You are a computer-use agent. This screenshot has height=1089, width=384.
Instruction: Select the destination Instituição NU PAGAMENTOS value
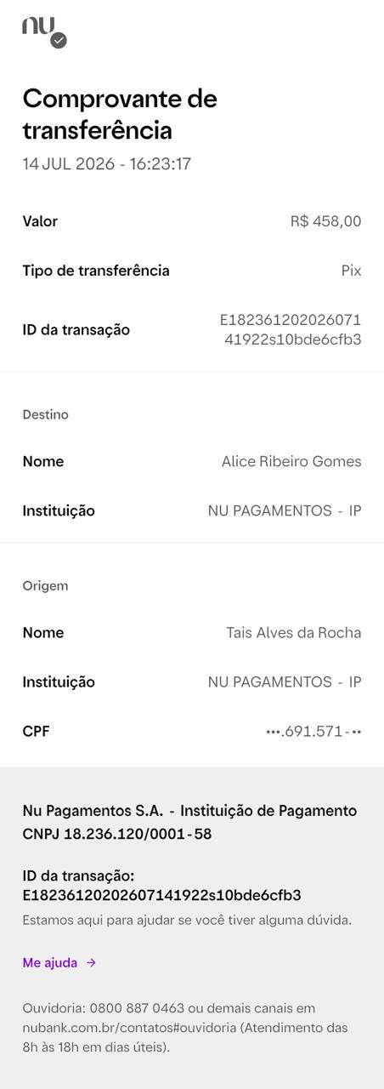coord(285,511)
